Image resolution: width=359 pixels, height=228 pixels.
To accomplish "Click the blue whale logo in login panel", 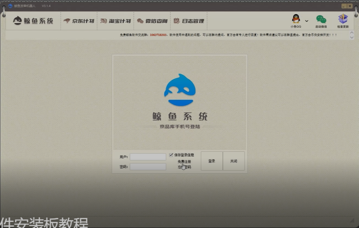I will pos(180,90).
